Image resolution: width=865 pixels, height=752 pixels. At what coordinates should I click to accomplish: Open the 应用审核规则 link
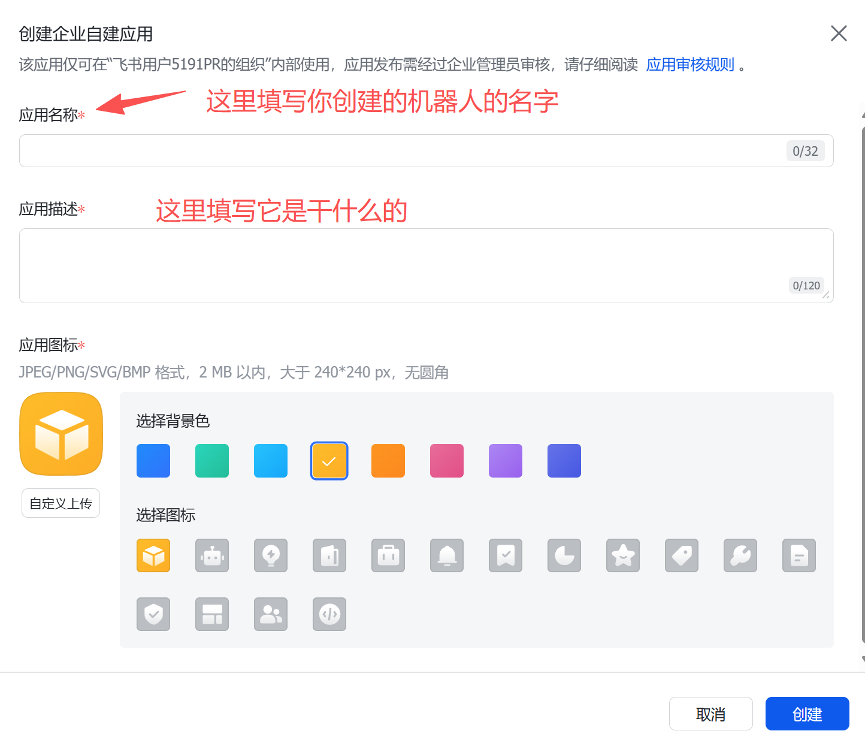690,65
